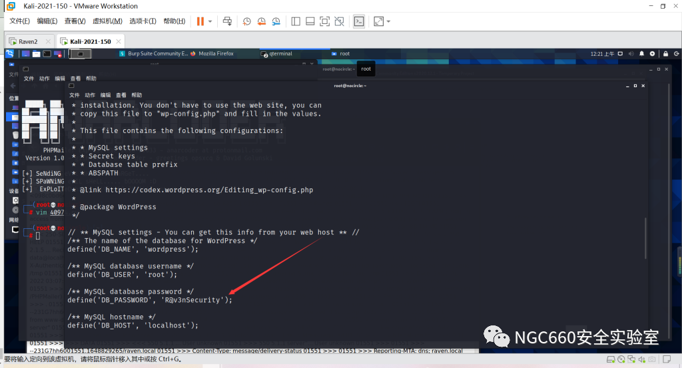Switch to root file manager taskbar item

pyautogui.click(x=340, y=54)
